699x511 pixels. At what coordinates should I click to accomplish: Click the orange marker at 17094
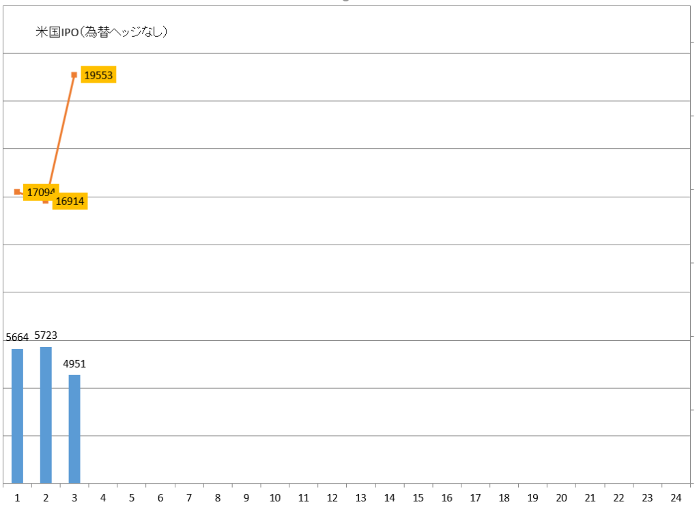point(17,192)
